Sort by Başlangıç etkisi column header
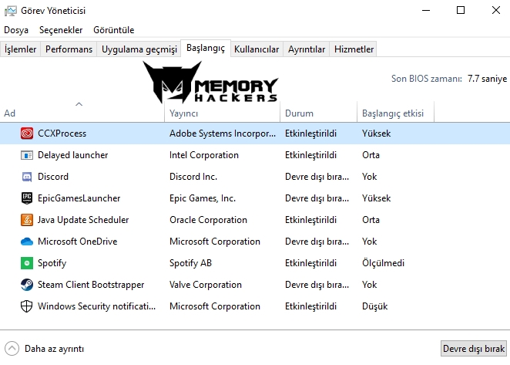Viewport: 510px width, 365px height. 395,113
